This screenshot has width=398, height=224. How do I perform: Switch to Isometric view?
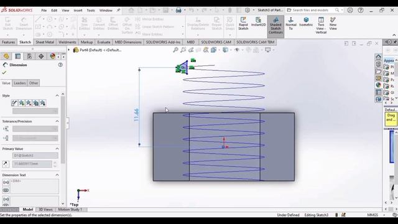[x=306, y=22]
